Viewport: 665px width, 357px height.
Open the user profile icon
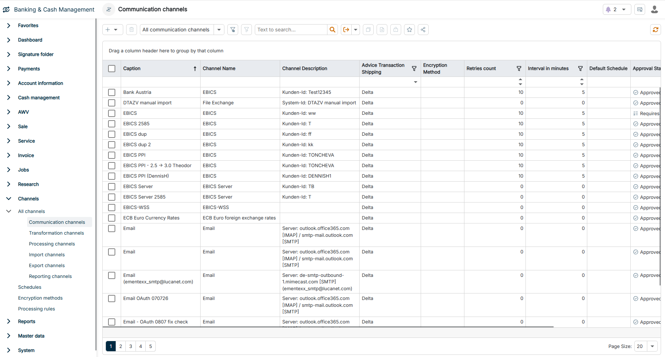pyautogui.click(x=655, y=9)
